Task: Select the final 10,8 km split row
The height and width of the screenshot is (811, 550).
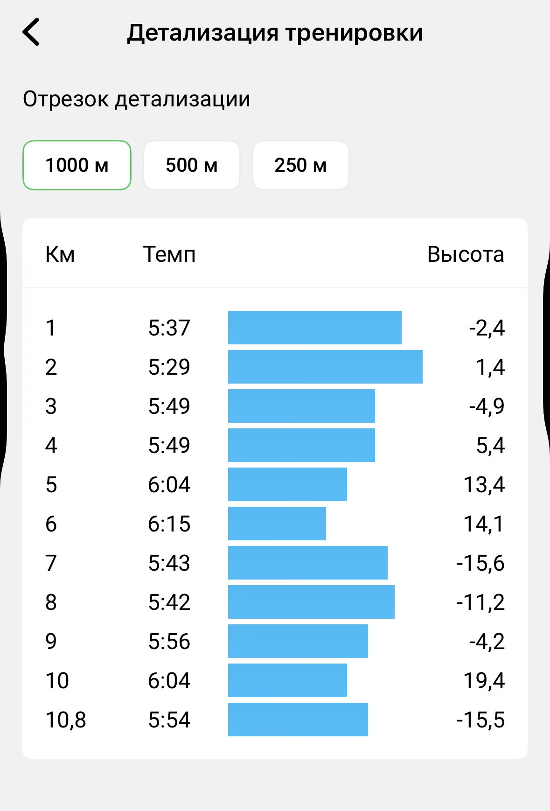Action: coord(275,720)
